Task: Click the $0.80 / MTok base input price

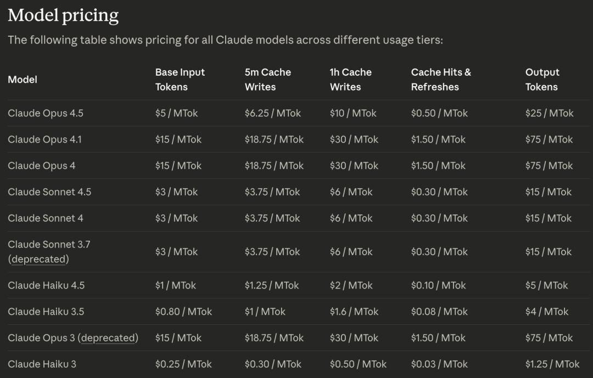Action: [x=183, y=312]
